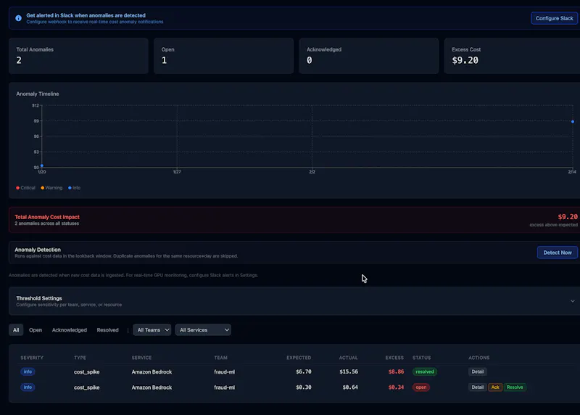
Task: Filter anomalies by Acknowledged status
Action: click(69, 330)
